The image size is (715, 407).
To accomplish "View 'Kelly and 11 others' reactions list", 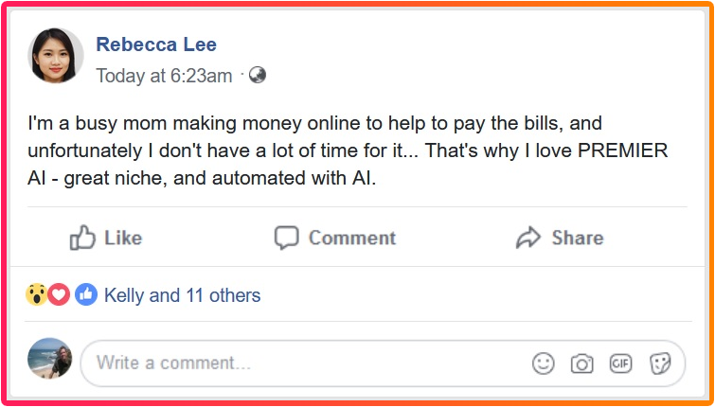I will (182, 295).
